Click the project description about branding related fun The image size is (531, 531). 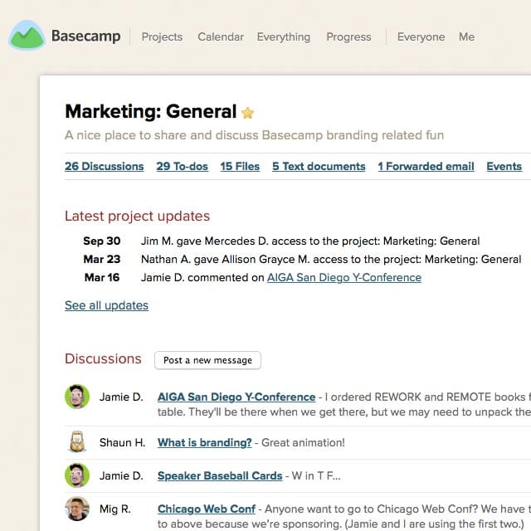tap(255, 135)
